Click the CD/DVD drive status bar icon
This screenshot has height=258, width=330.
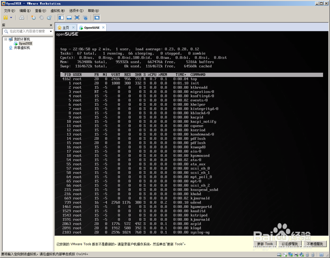285,255
